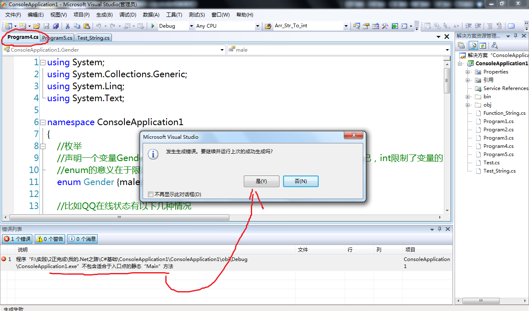Expand the bin folder node

point(468,97)
